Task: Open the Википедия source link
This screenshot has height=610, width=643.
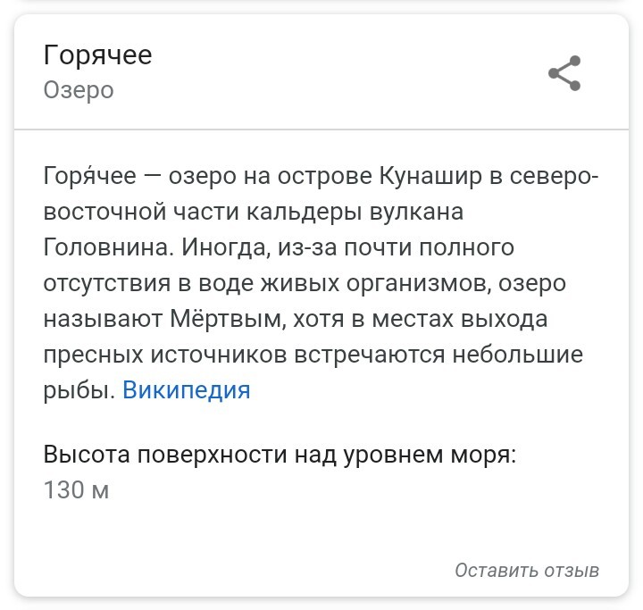Action: tap(186, 389)
